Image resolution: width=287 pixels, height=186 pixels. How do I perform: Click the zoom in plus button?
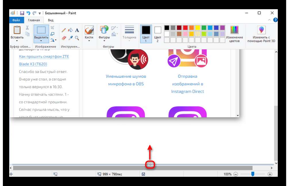[x=270, y=174]
